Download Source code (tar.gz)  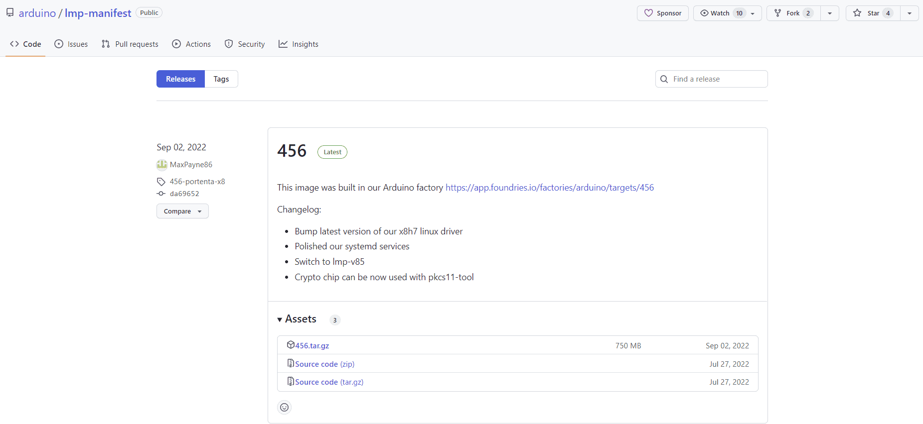329,382
